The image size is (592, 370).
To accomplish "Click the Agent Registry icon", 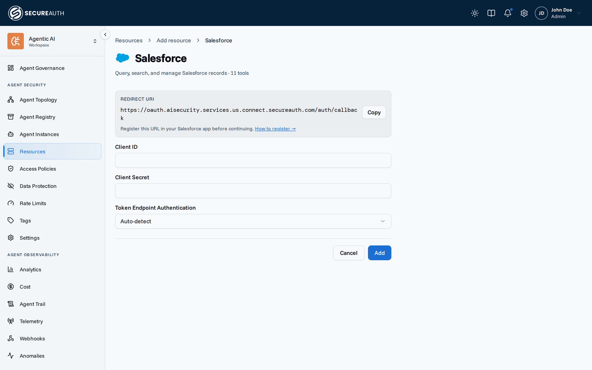I will [x=11, y=117].
